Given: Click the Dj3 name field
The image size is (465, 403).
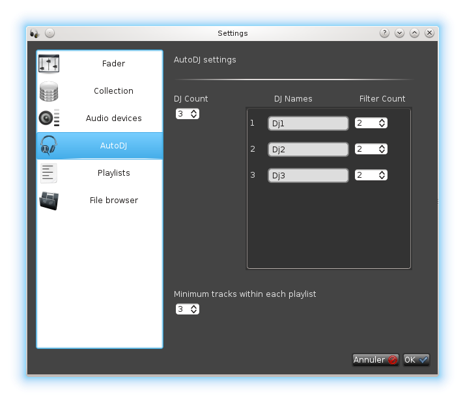Looking at the screenshot, I should [x=308, y=175].
